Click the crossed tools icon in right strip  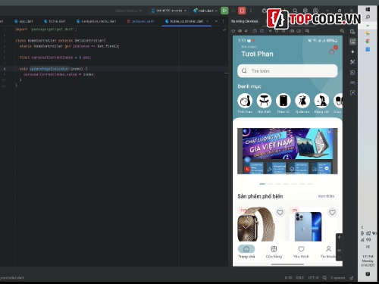click(352, 62)
